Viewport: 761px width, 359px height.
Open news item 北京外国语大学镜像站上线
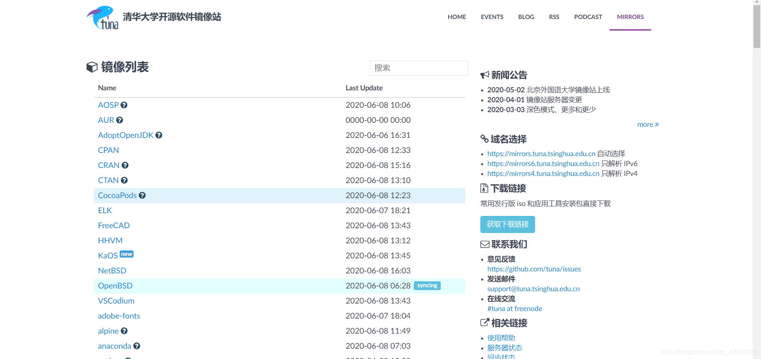[x=568, y=90]
